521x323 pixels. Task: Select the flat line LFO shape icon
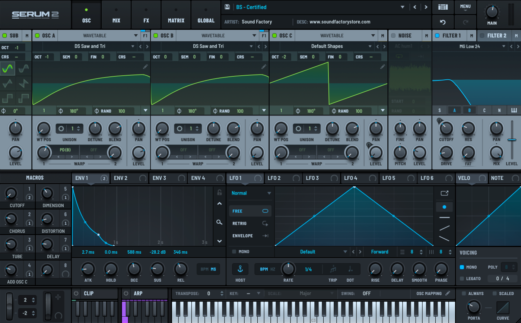[x=444, y=217]
